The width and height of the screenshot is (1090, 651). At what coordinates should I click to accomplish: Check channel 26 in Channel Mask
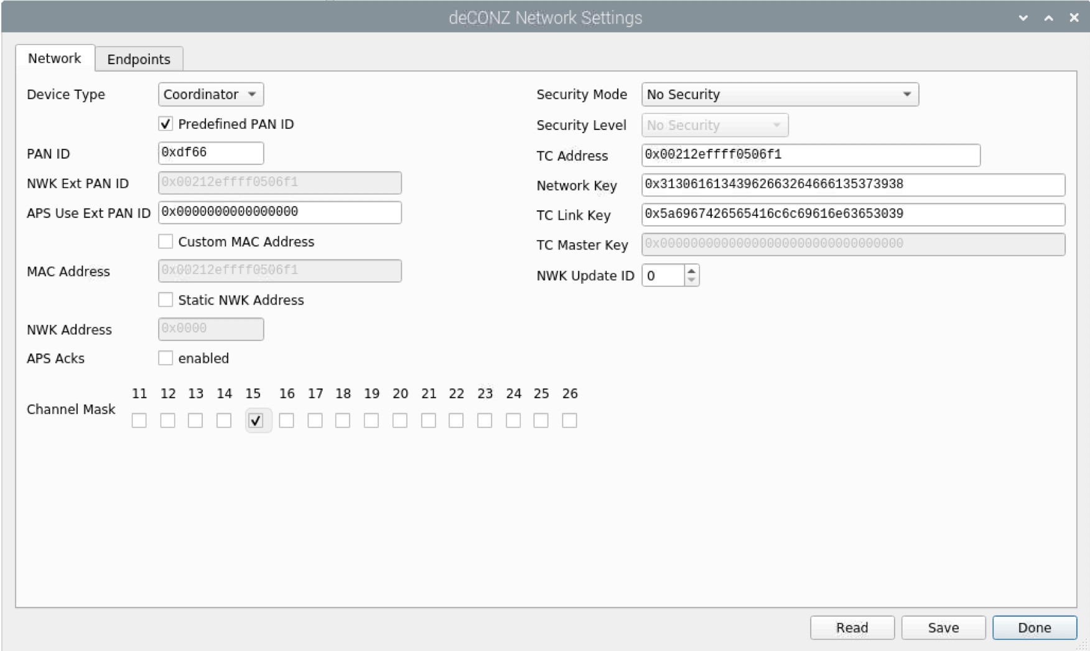pos(569,421)
